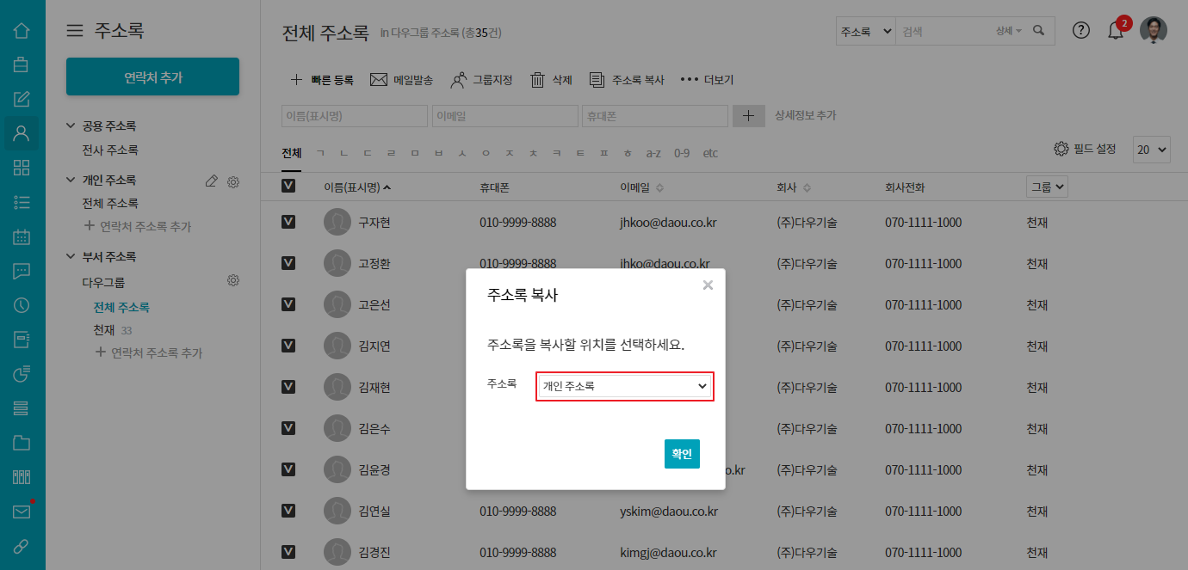1188x570 pixels.
Task: Open the 20 rows-per-page dropdown
Action: tap(1151, 149)
